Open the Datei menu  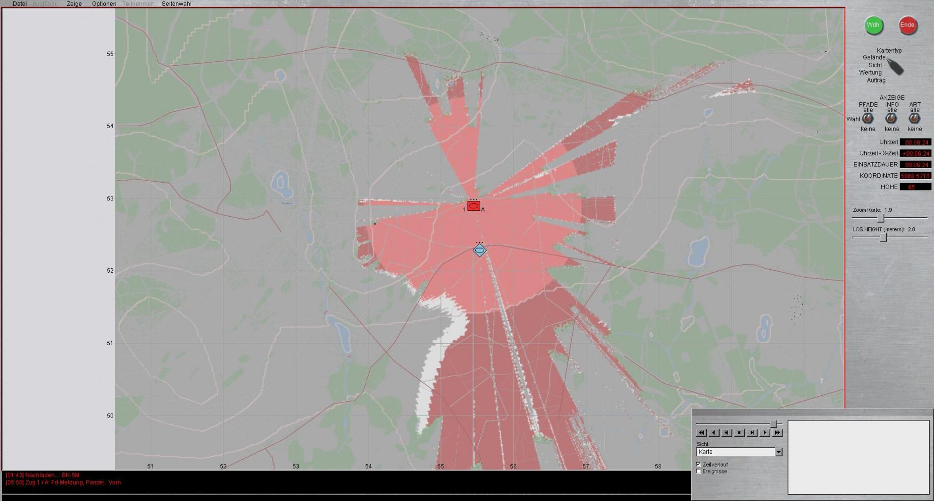pyautogui.click(x=20, y=4)
